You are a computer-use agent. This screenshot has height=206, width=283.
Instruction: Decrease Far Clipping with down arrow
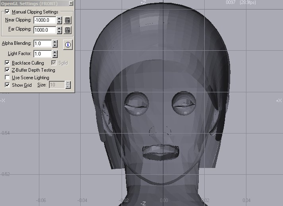[x=59, y=32]
